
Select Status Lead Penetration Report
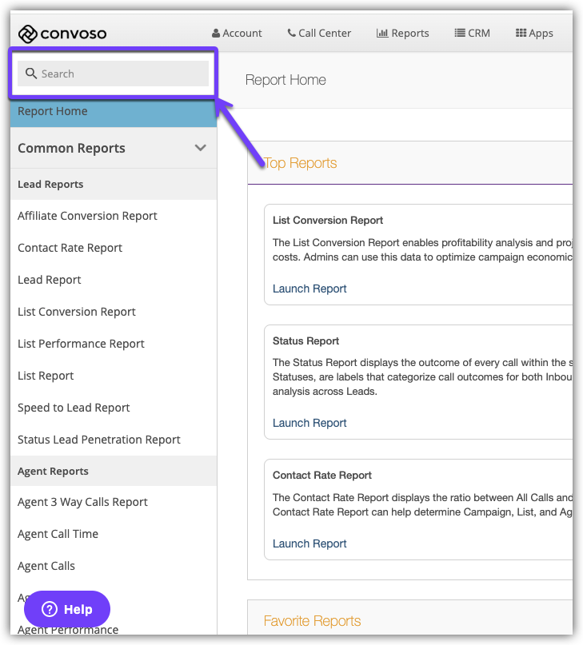click(99, 440)
